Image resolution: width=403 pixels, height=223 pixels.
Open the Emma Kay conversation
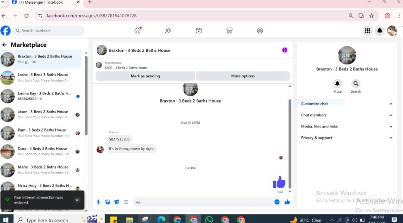(x=41, y=96)
